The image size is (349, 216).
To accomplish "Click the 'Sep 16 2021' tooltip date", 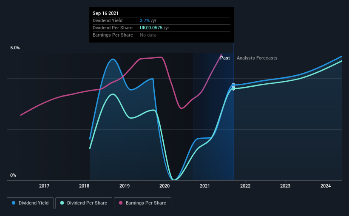I will 105,13.
